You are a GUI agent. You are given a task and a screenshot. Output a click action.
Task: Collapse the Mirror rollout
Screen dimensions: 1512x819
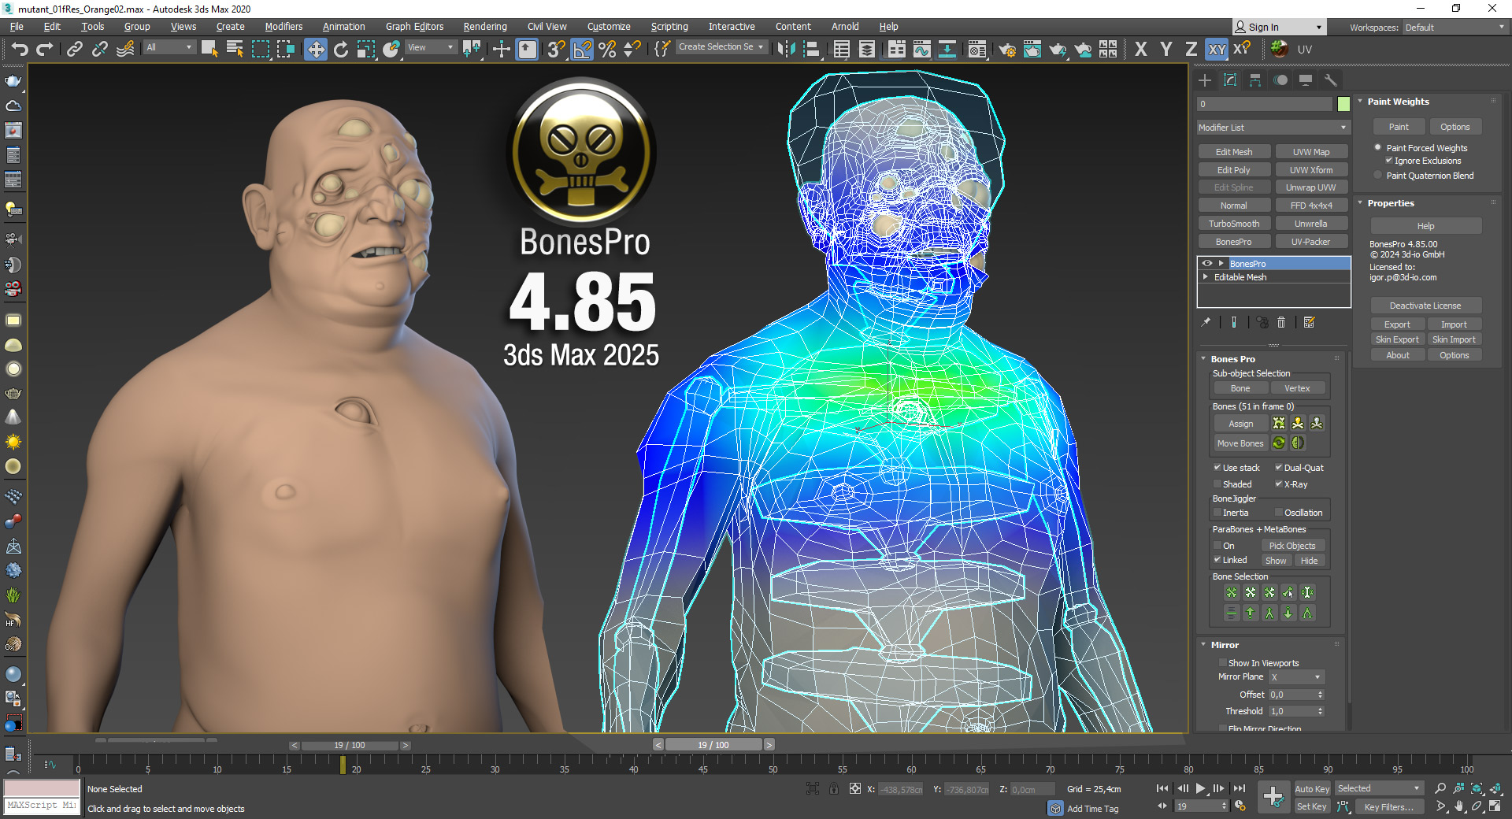pos(1203,645)
